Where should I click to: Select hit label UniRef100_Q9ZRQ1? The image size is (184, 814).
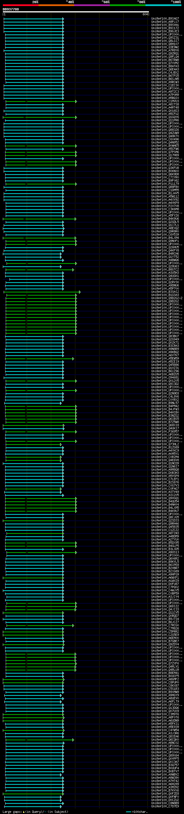(x=165, y=53)
